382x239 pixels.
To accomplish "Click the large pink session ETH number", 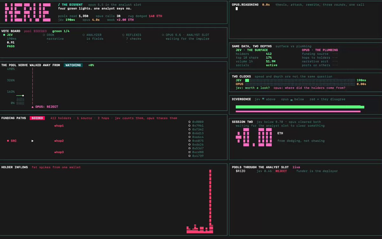I will tap(254, 137).
